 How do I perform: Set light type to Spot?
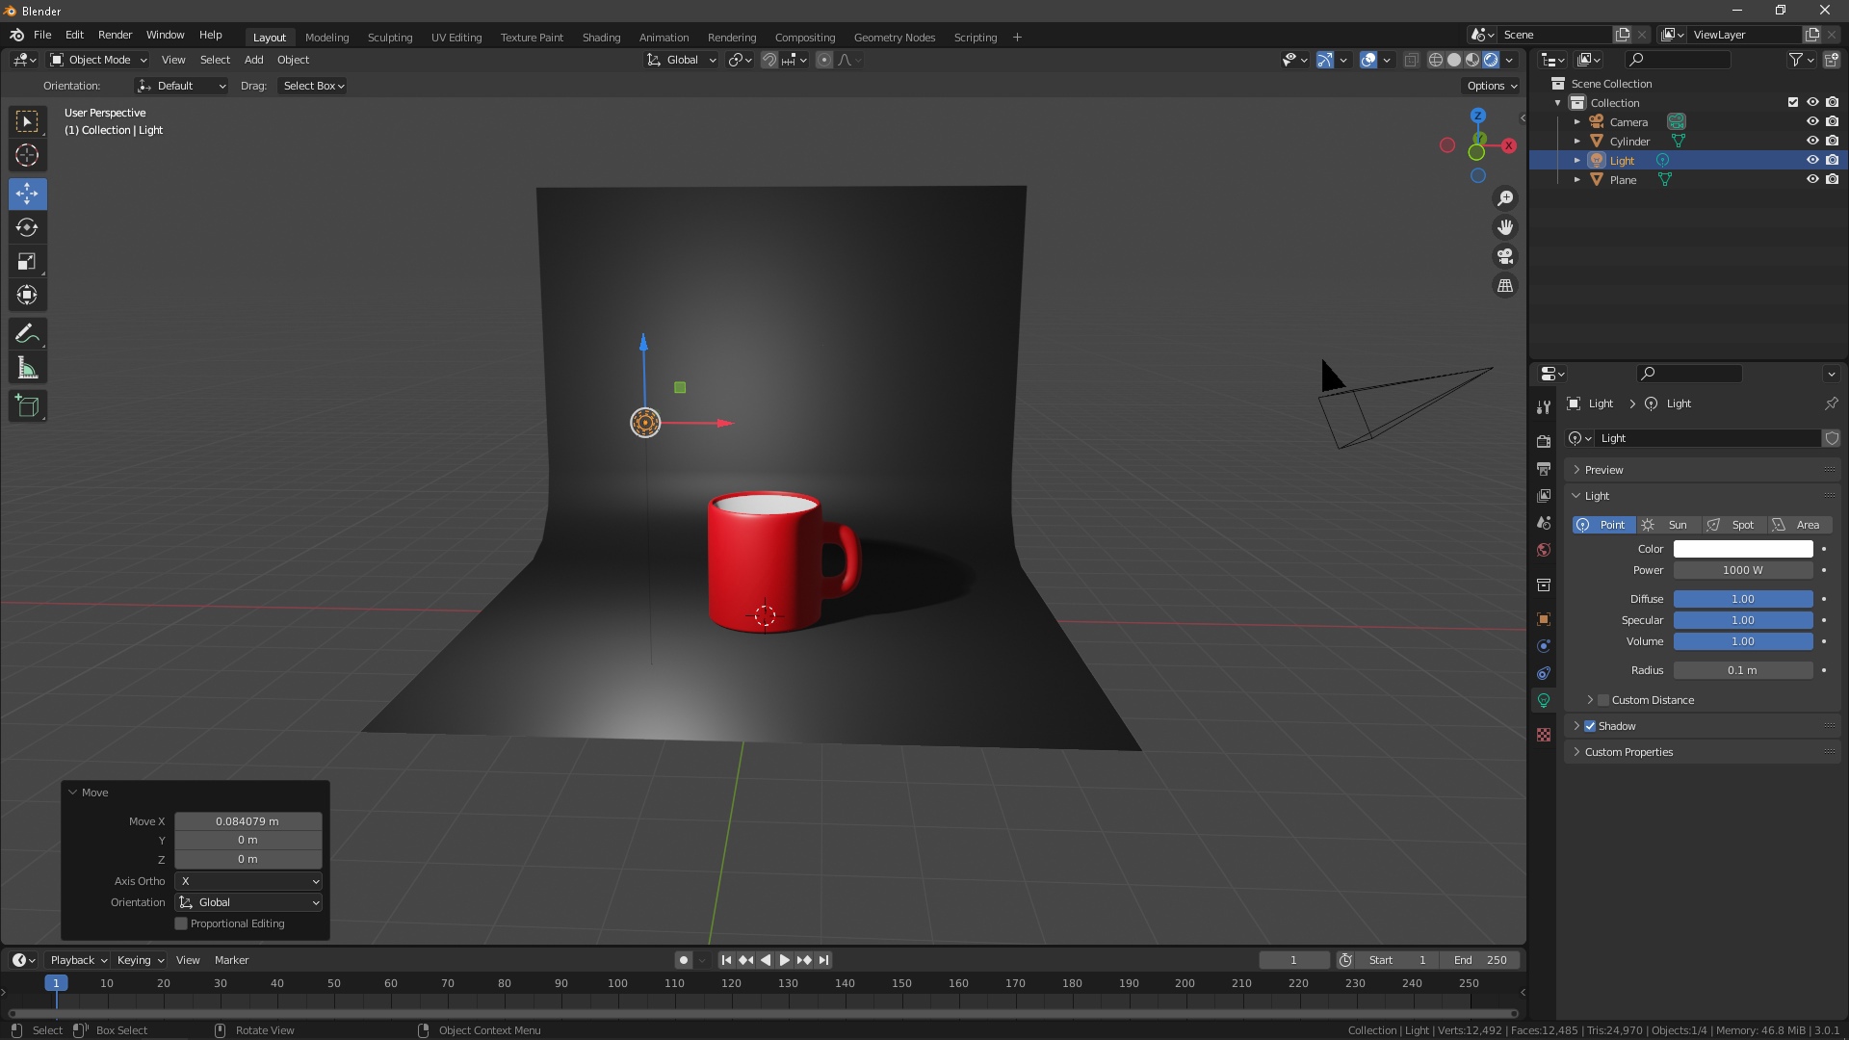[x=1733, y=525]
